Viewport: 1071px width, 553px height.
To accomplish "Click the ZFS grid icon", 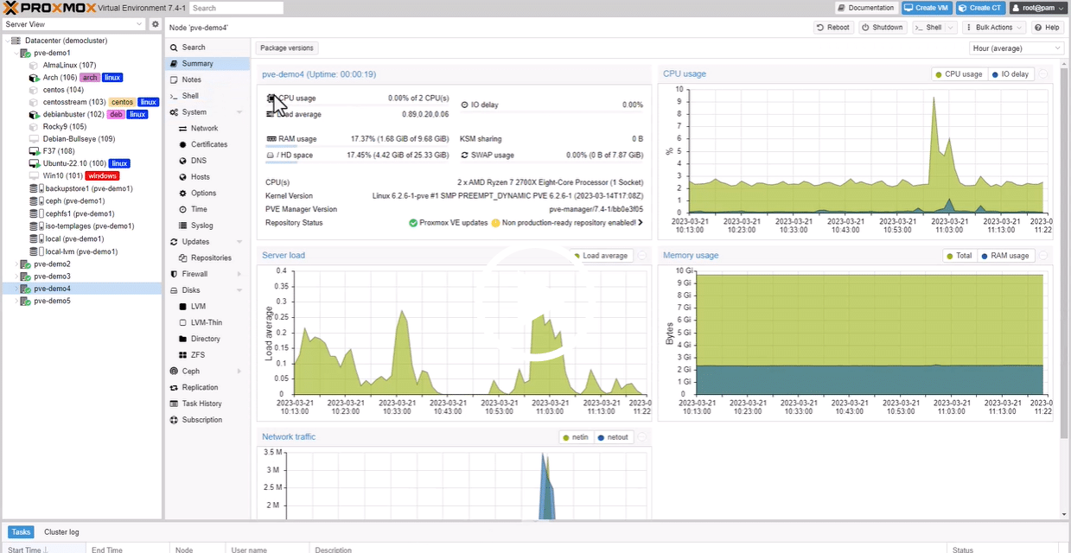I will click(182, 355).
